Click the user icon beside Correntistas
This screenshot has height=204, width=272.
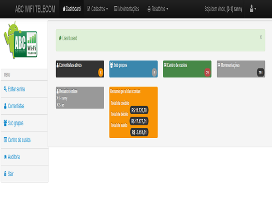(x=5, y=106)
